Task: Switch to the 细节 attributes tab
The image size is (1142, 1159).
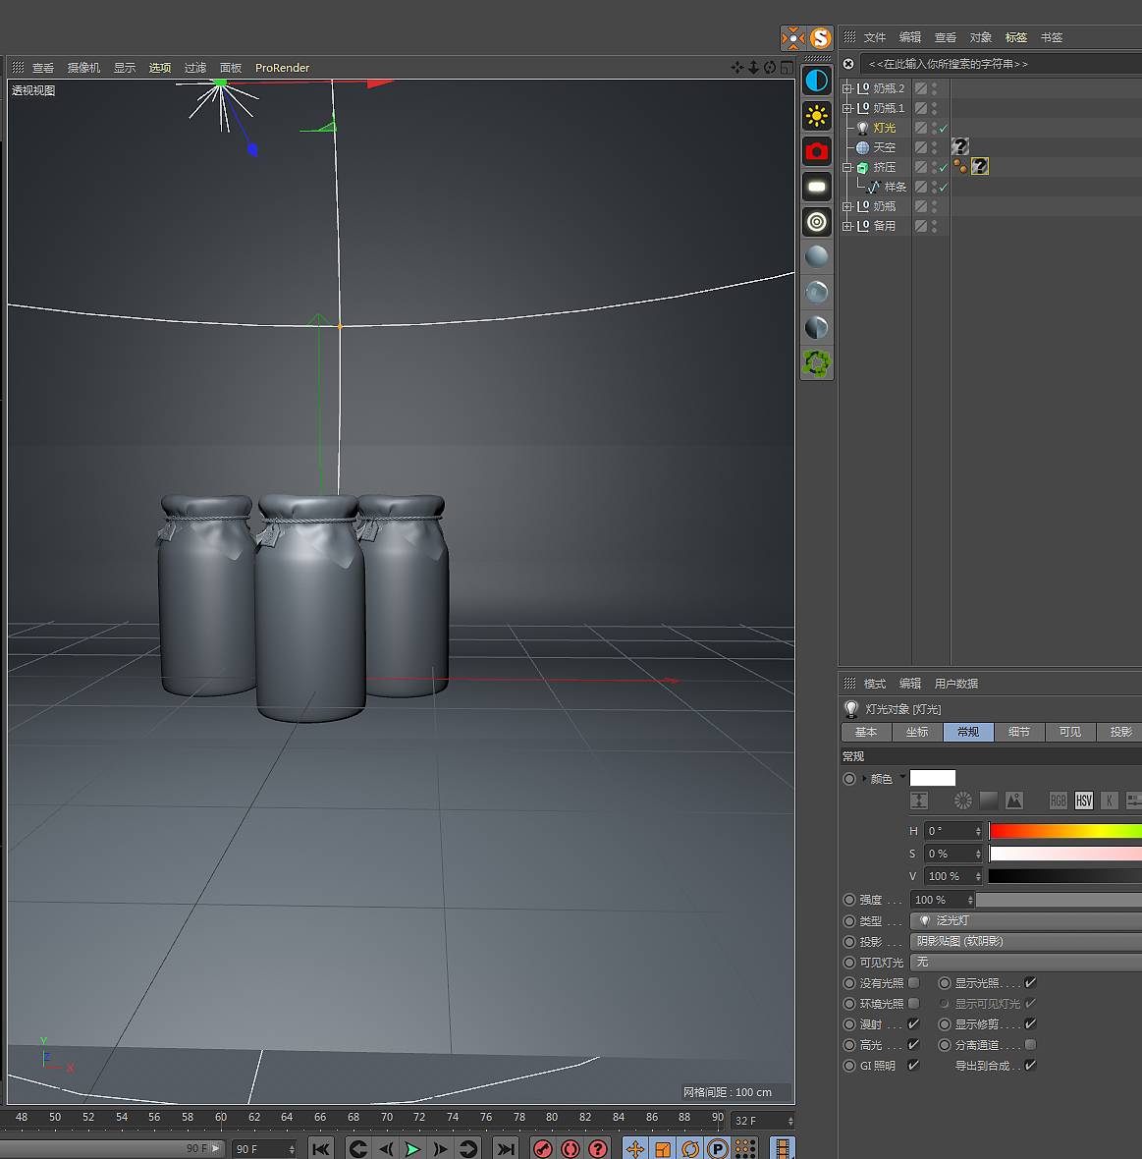Action: click(1019, 732)
